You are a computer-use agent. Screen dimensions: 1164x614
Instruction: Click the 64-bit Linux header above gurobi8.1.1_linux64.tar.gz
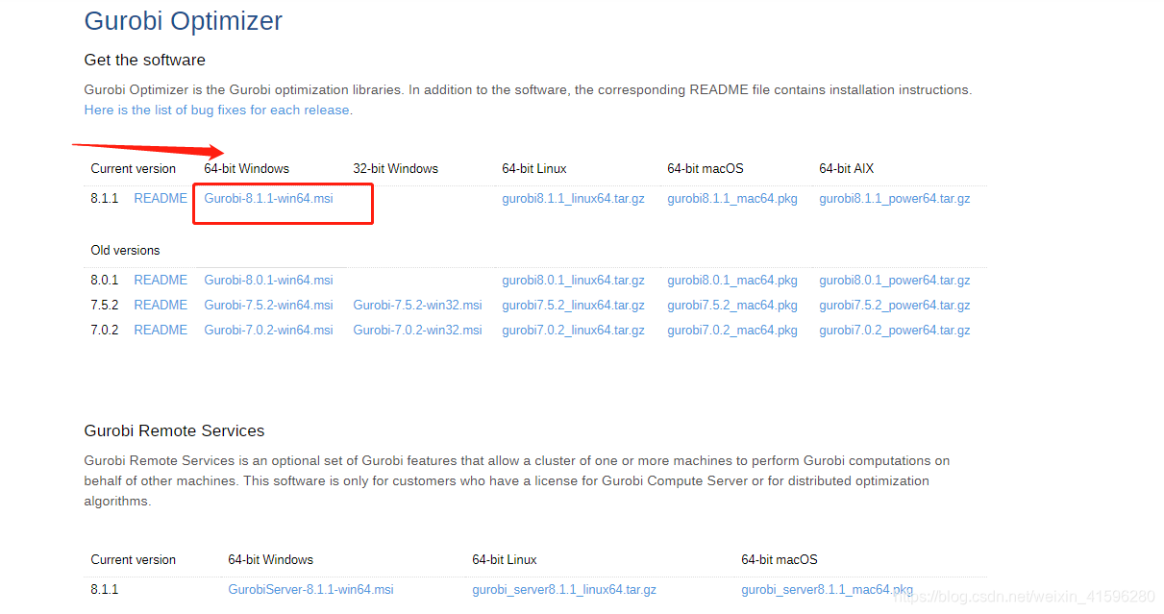pos(534,168)
